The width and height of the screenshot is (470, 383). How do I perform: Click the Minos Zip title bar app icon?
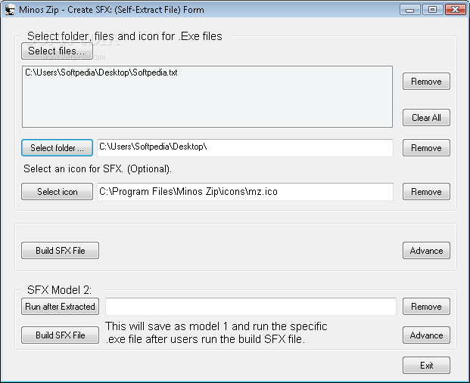(10, 10)
